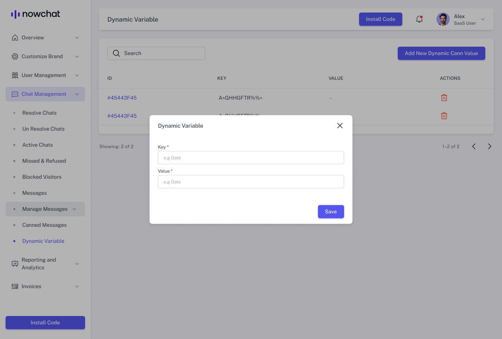
Task: Open the Canned Messages page
Action: (x=44, y=225)
